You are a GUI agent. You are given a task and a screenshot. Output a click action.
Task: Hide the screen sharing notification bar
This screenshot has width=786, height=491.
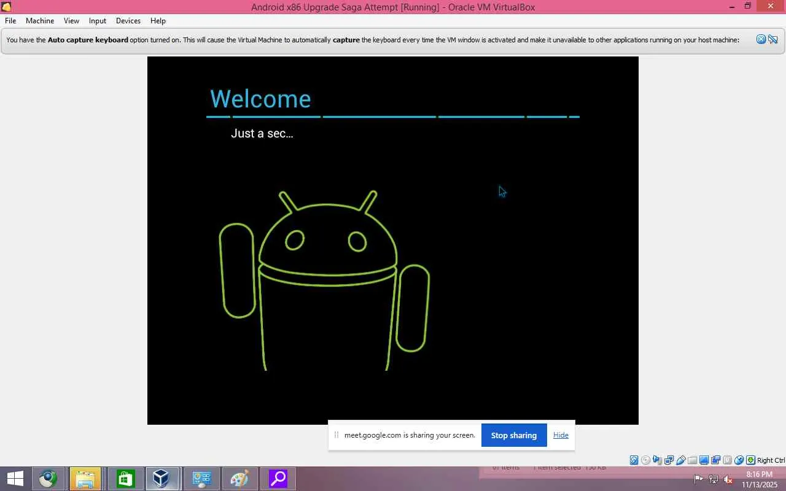click(x=561, y=435)
